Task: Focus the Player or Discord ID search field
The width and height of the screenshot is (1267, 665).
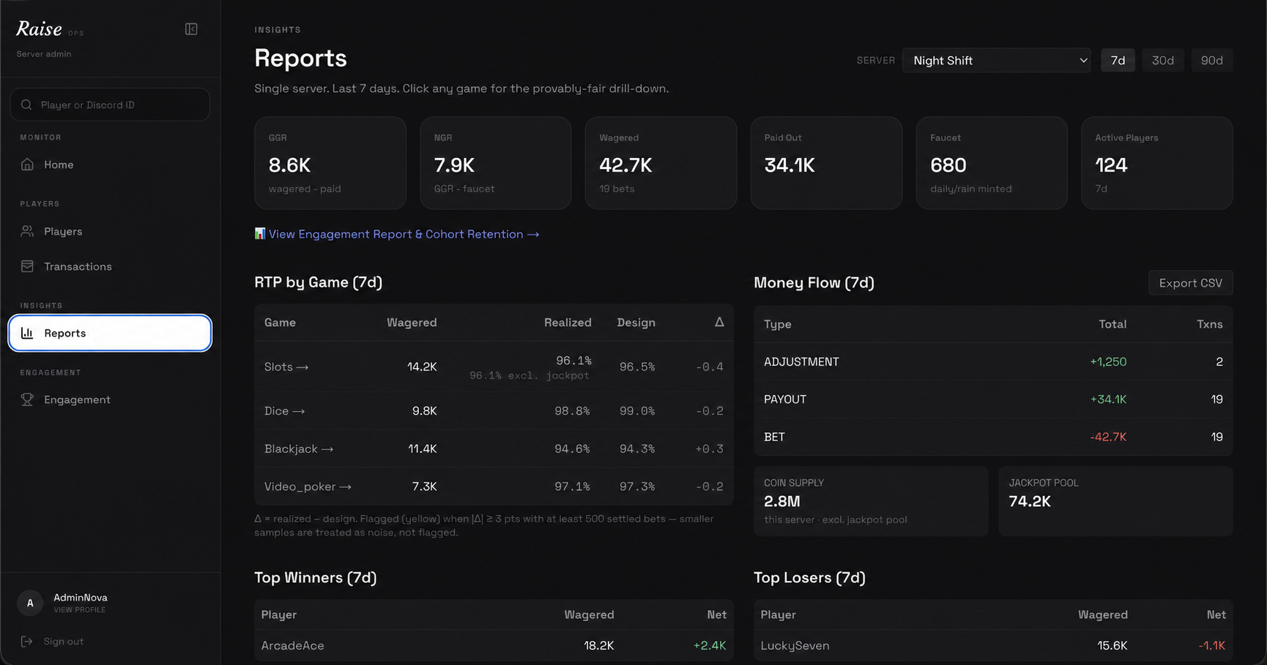Action: click(x=110, y=105)
